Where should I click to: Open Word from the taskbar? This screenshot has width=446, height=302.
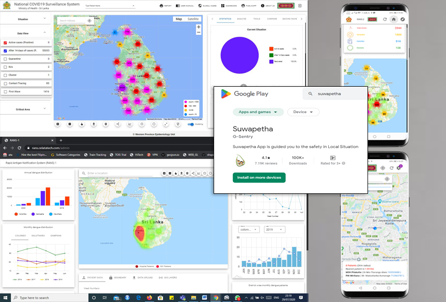pyautogui.click(x=204, y=298)
